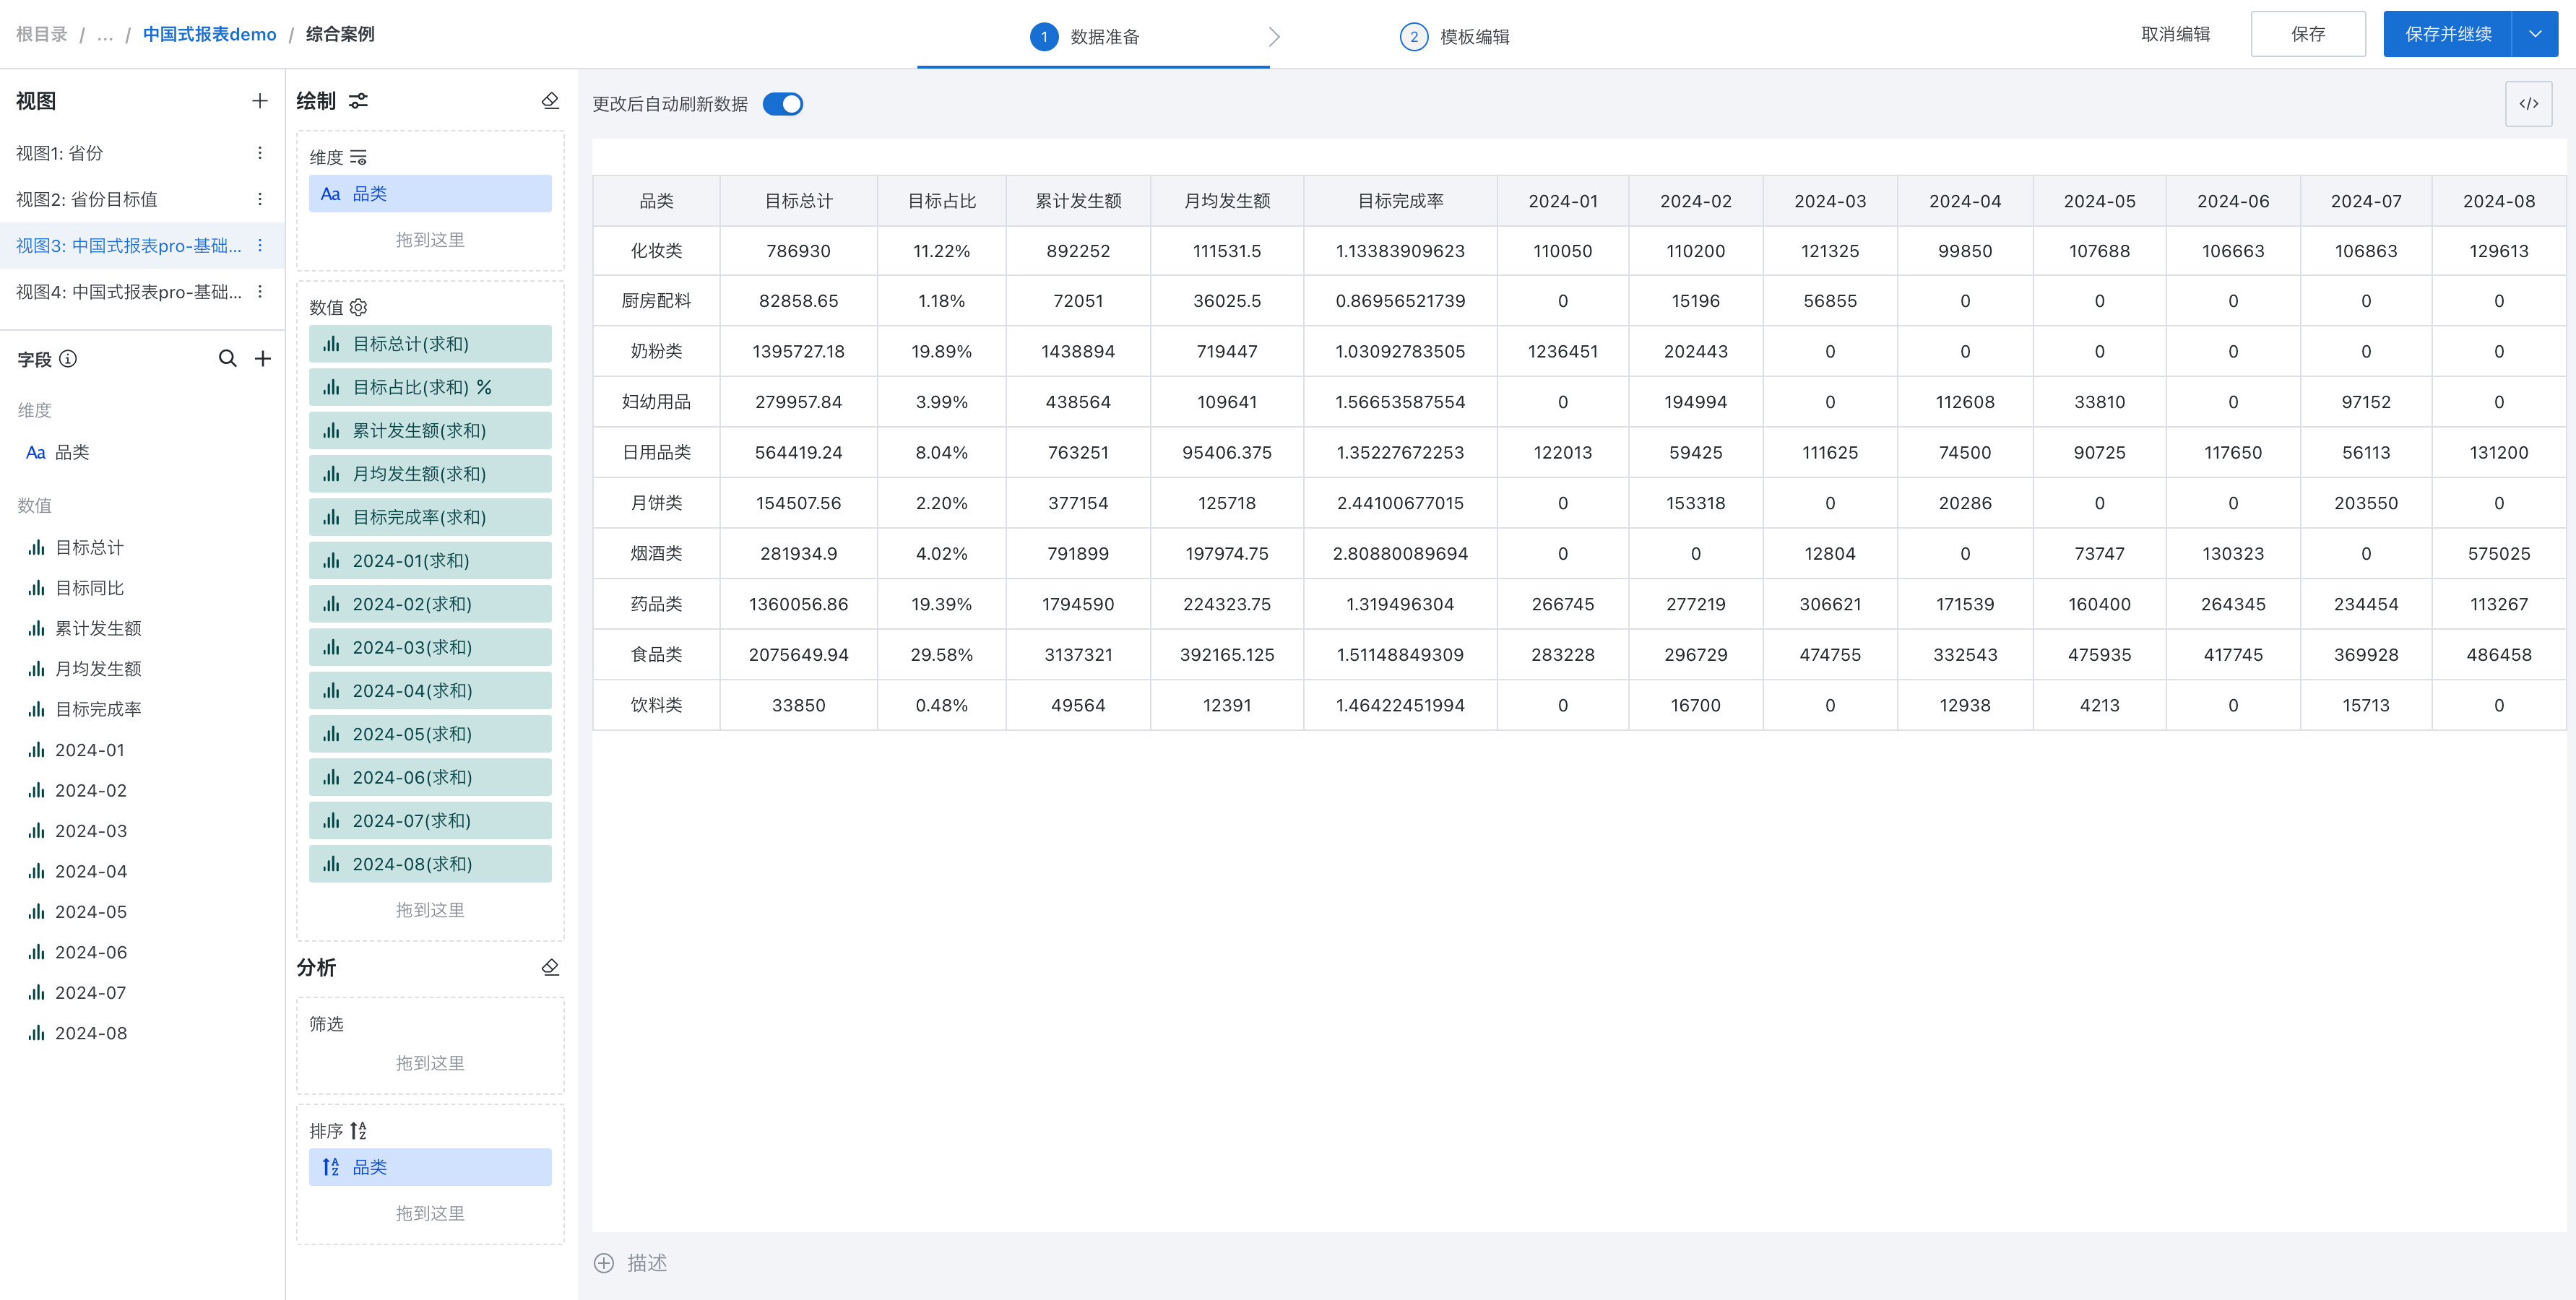Select the 月均发生额(求和) value pill
The image size is (2576, 1300).
point(430,474)
